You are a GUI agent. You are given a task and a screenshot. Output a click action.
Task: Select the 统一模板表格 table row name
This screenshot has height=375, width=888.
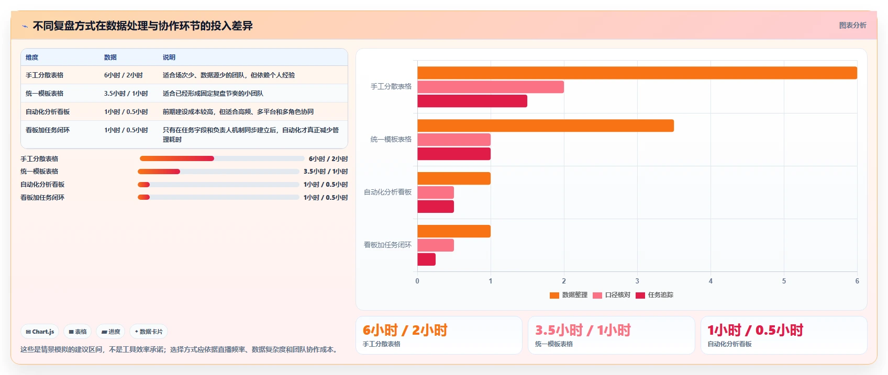click(45, 94)
